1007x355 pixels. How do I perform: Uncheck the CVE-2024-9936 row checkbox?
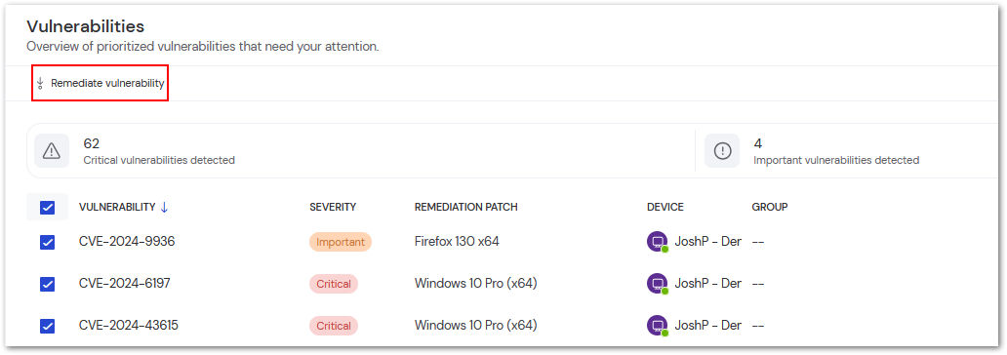[48, 242]
